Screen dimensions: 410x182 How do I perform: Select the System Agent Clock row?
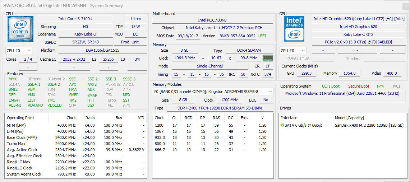tap(76, 174)
